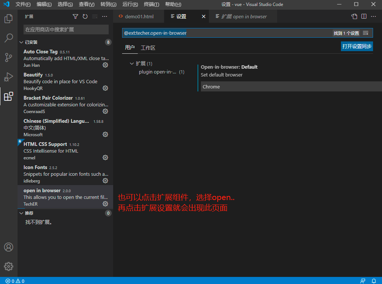Open Run and Debug view
This screenshot has width=382, height=284.
pyautogui.click(x=9, y=77)
